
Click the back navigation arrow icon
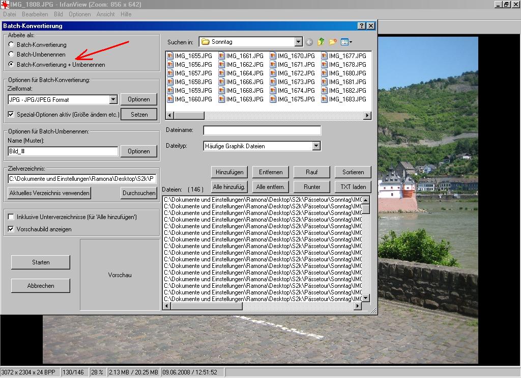[x=309, y=42]
